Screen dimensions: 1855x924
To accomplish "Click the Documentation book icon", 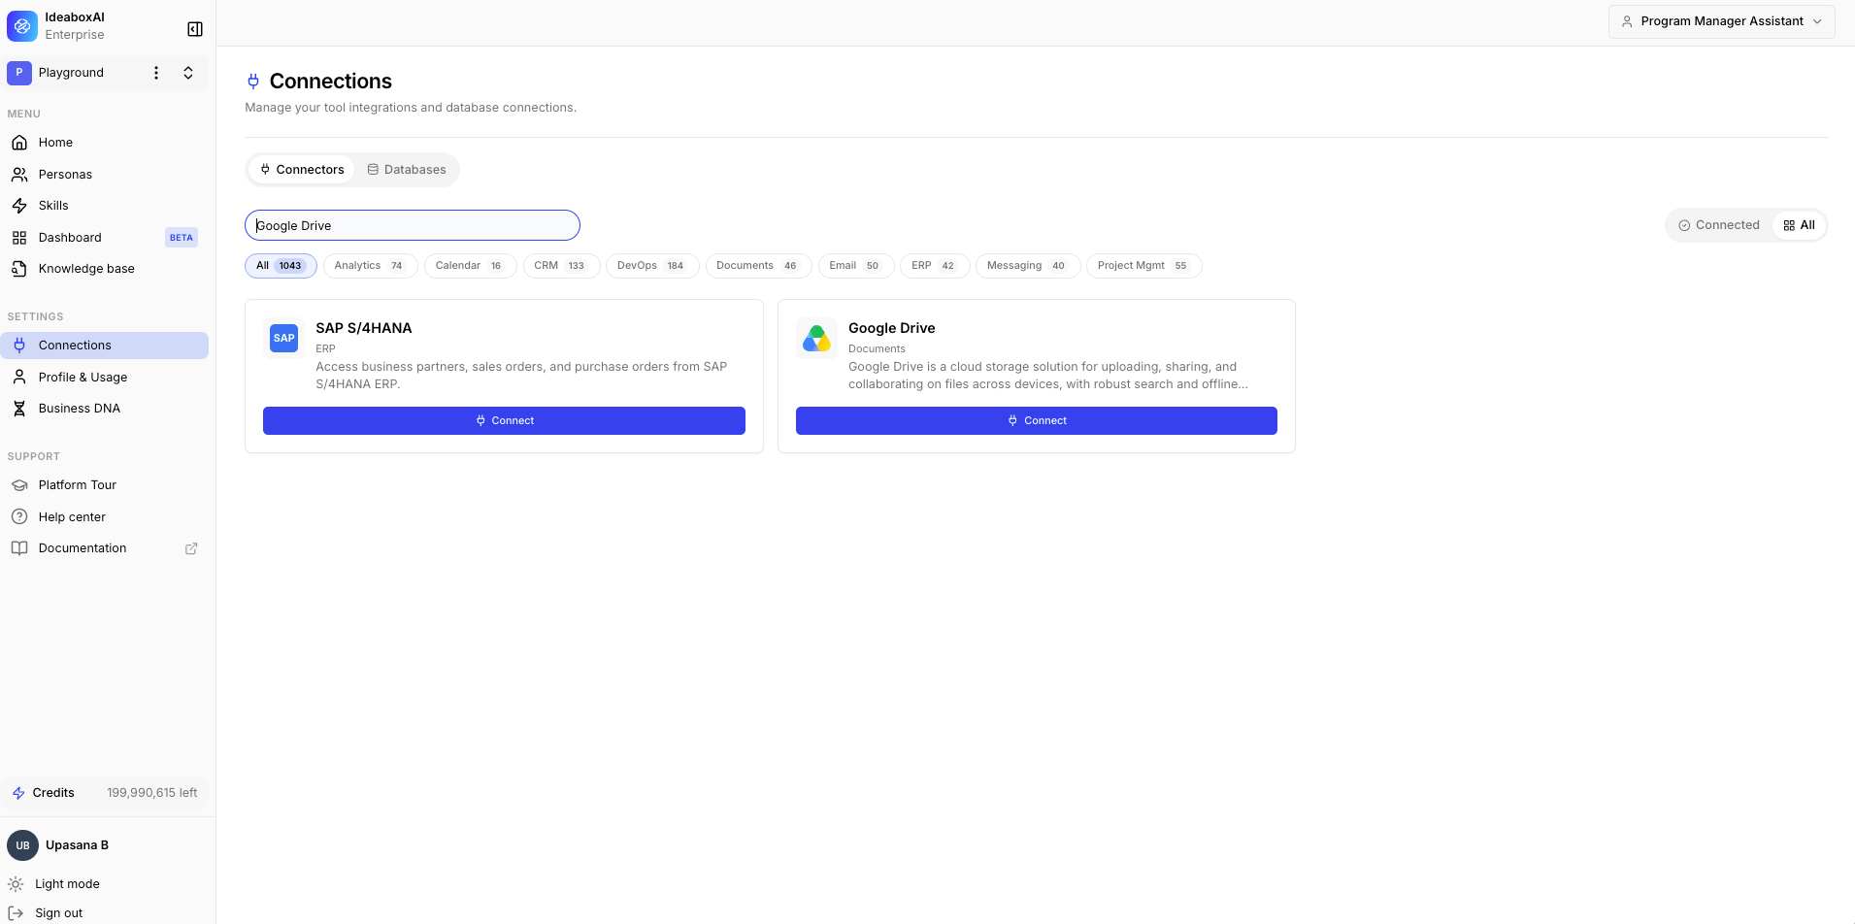I will point(19,548).
